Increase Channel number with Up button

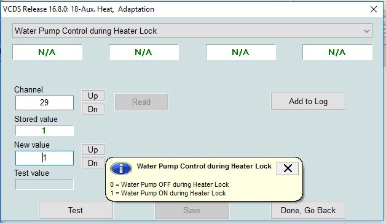(x=93, y=96)
